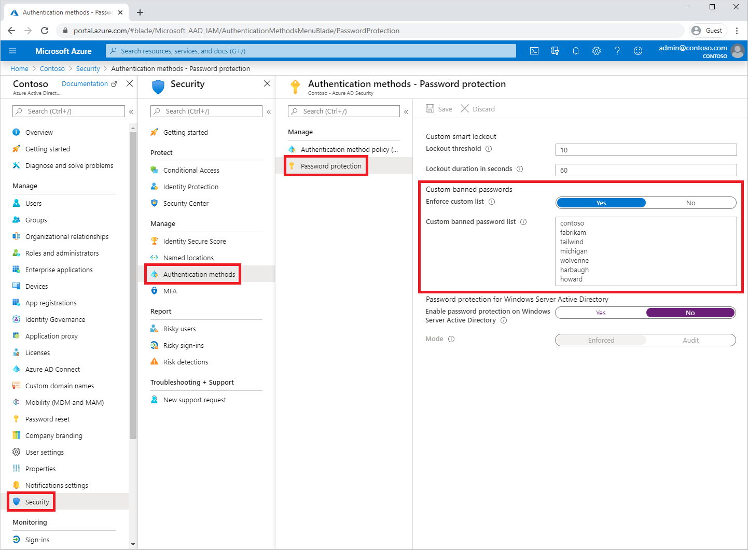Open Conditional Access in Security menu

click(191, 170)
